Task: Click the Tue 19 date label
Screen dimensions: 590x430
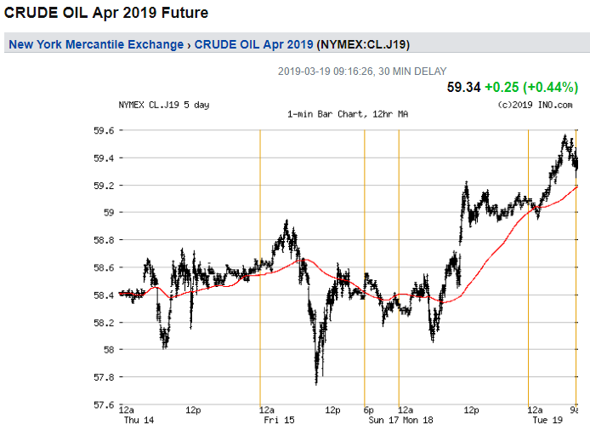Action: [x=542, y=421]
